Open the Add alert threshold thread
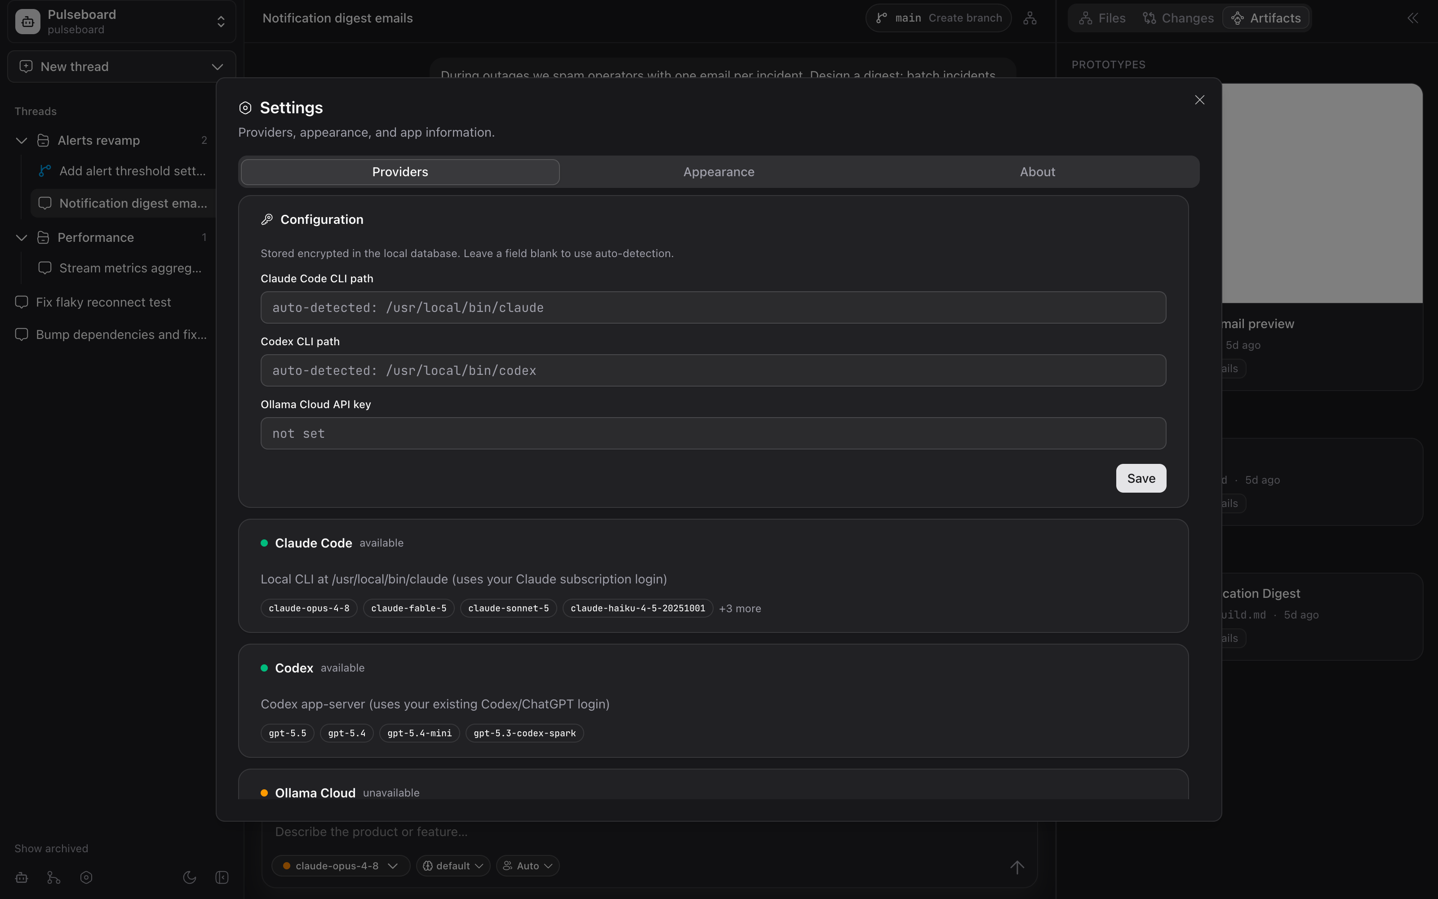 (x=133, y=171)
